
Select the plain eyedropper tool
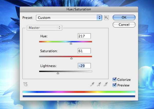[92, 84]
